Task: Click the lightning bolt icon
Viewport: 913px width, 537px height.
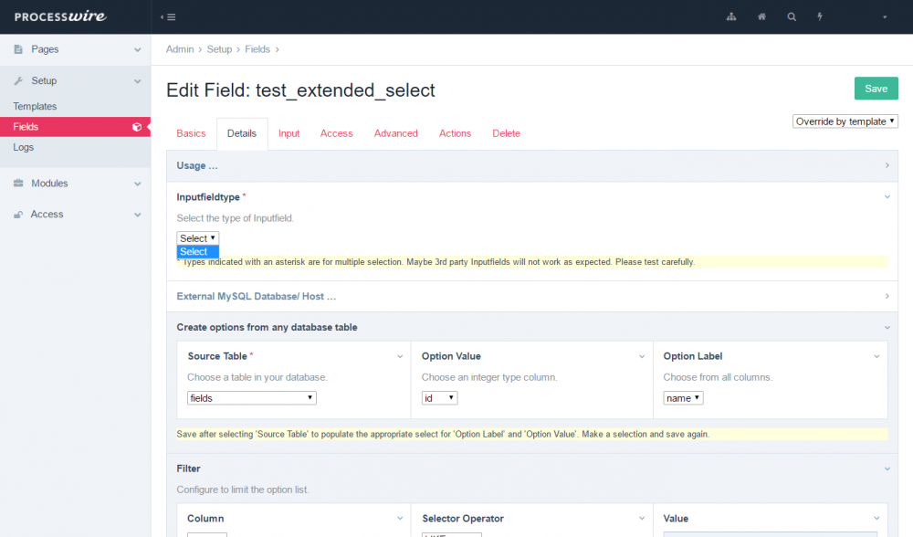Action: tap(820, 17)
